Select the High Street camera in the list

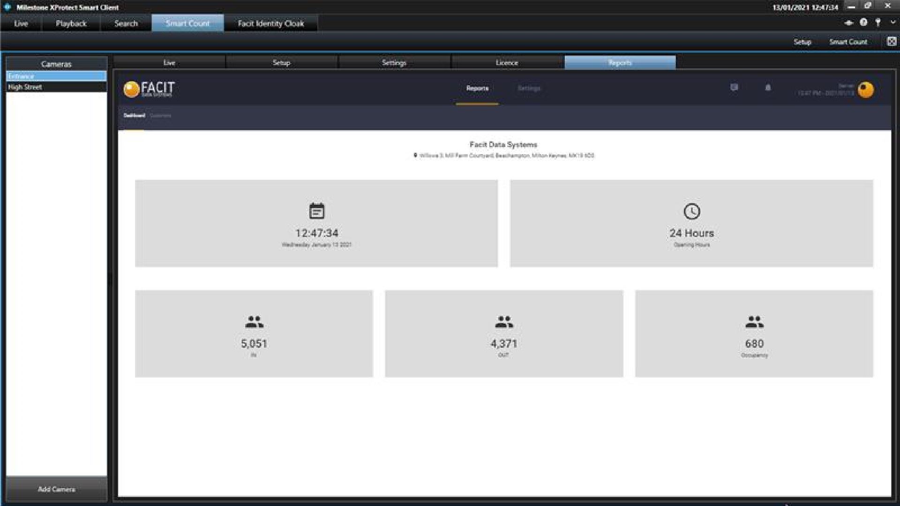point(56,87)
